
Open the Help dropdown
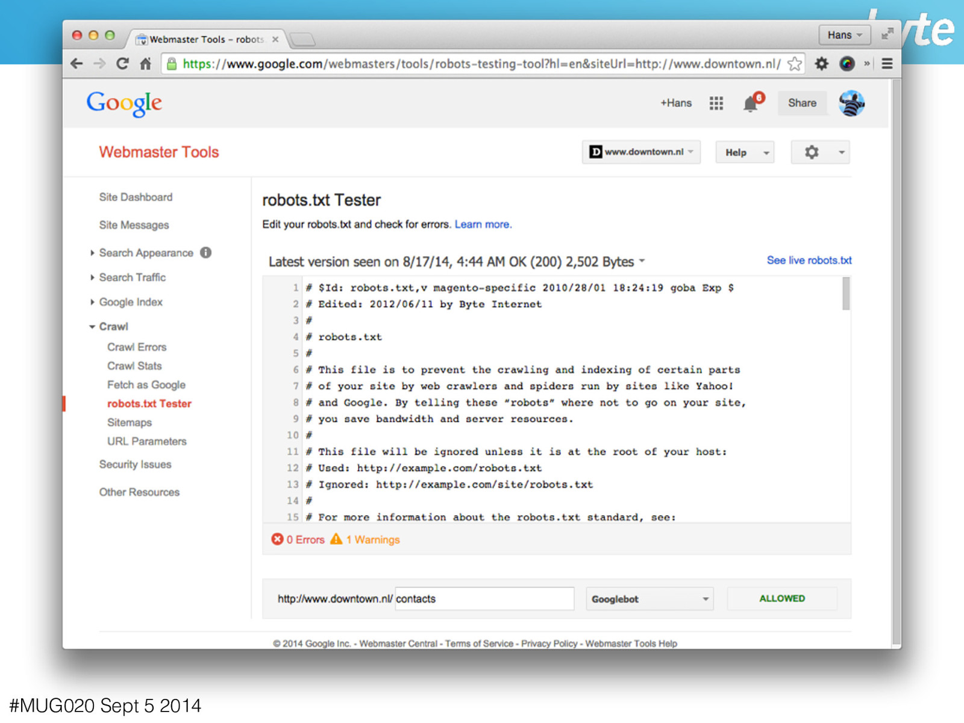click(745, 152)
